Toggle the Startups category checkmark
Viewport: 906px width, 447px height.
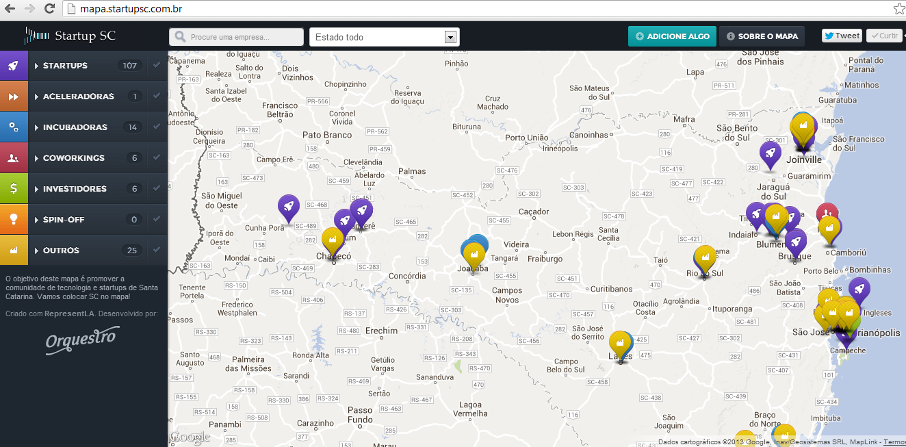[x=157, y=66]
